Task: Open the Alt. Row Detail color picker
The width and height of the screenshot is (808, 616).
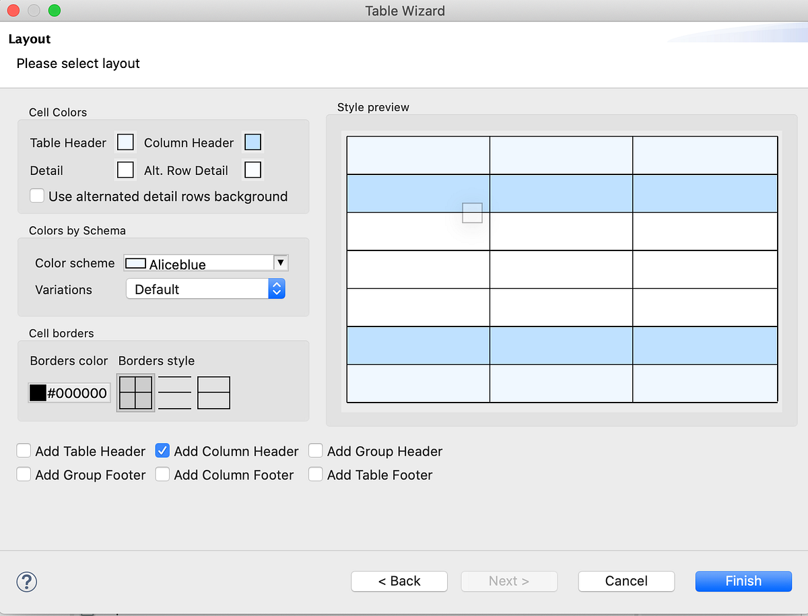Action: pyautogui.click(x=252, y=170)
